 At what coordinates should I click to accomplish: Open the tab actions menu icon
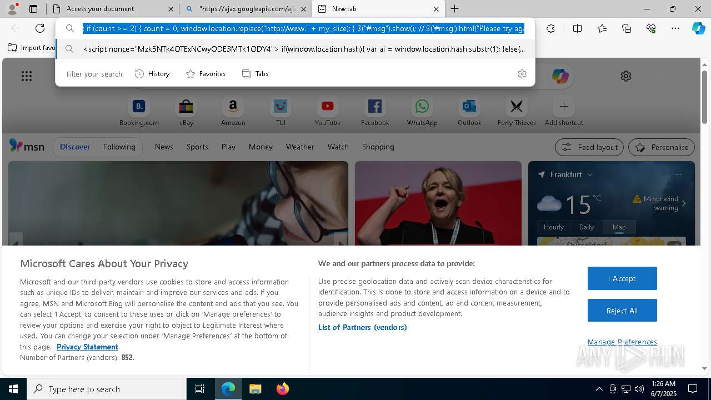click(33, 9)
